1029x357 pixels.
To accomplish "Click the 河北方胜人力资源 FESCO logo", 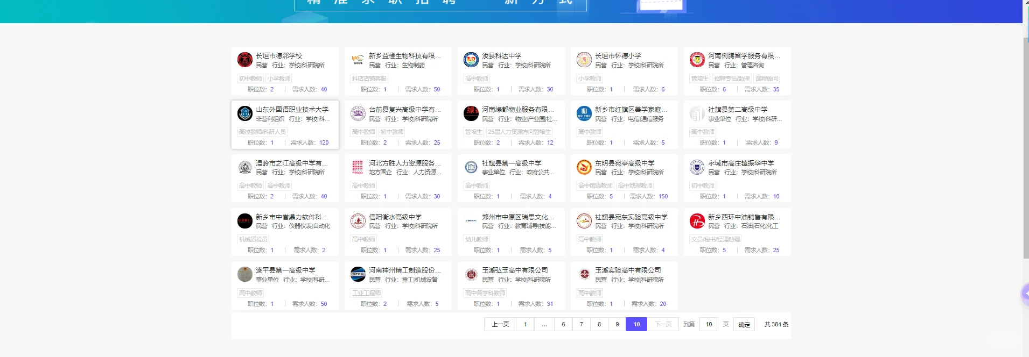I will pos(358,167).
